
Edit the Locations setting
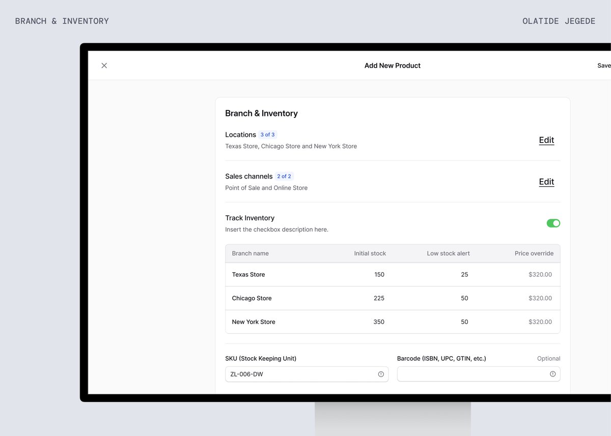(546, 140)
